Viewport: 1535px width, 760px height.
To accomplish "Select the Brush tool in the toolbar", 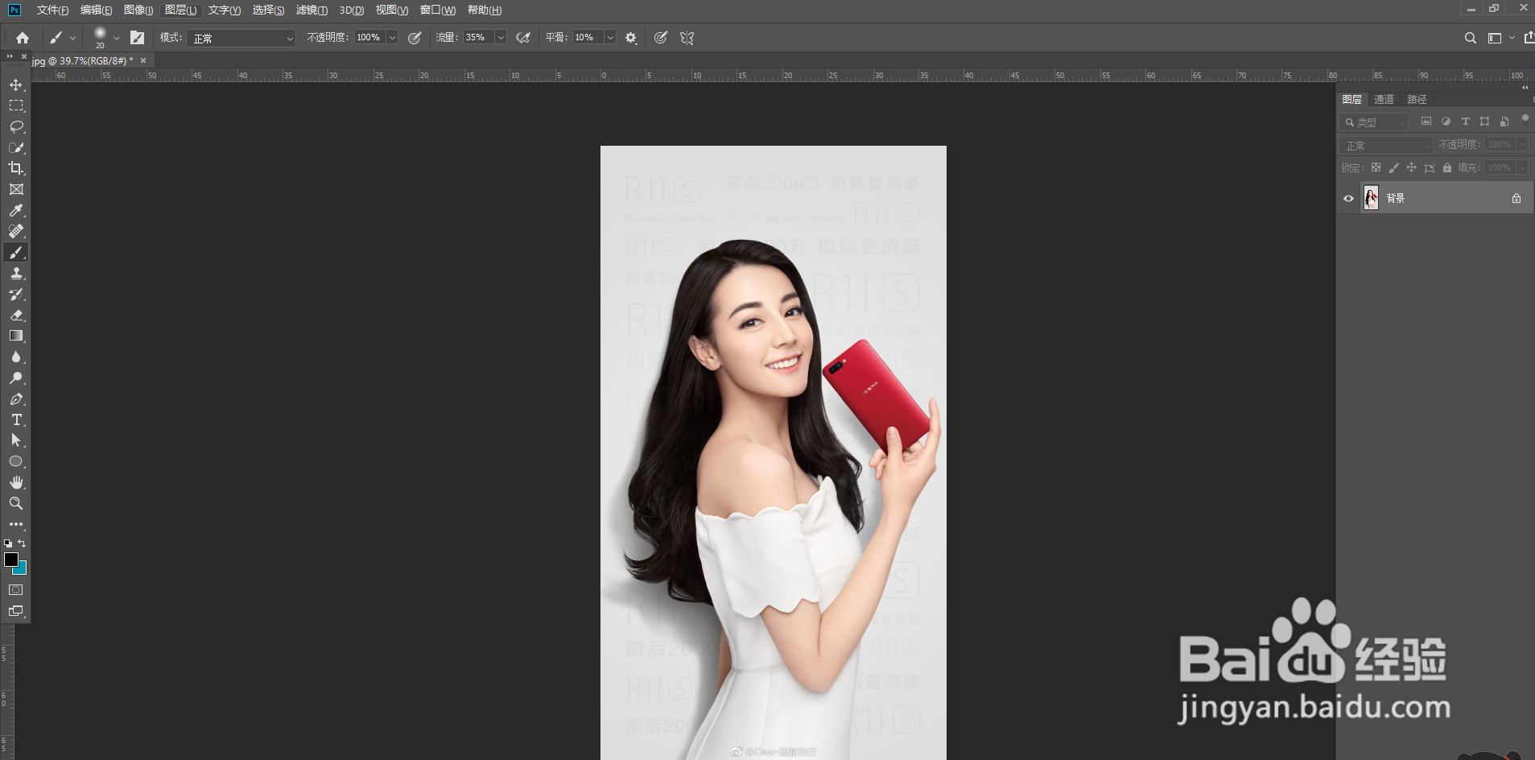I will (16, 252).
